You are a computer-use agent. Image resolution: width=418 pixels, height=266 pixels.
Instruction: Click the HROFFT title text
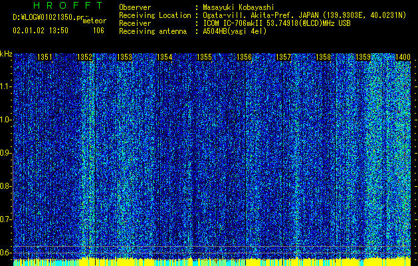coord(68,5)
